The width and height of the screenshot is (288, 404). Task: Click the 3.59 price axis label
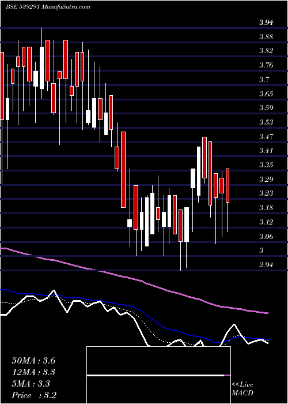266,108
